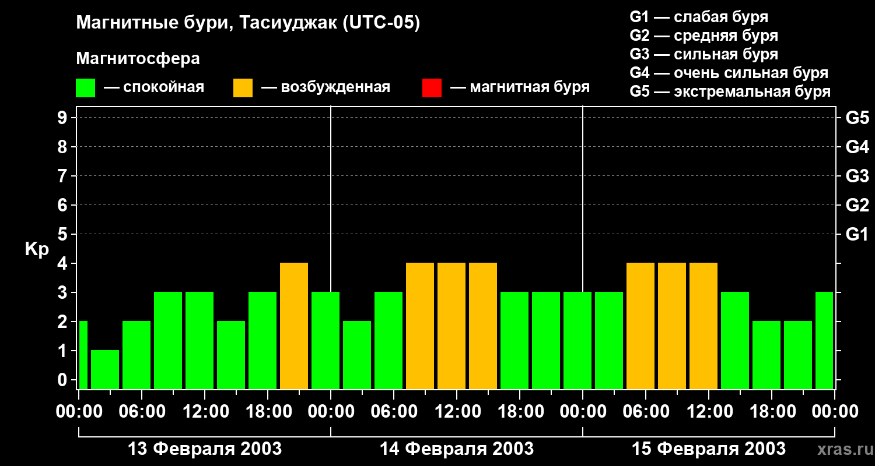
Task: Click the orange 'возбужденная' legend swatch
Action: 243,87
